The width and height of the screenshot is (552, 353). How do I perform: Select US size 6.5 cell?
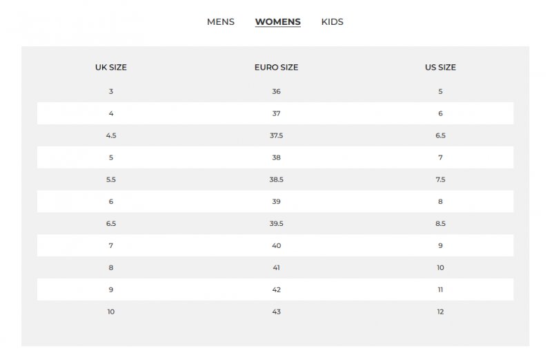point(440,135)
